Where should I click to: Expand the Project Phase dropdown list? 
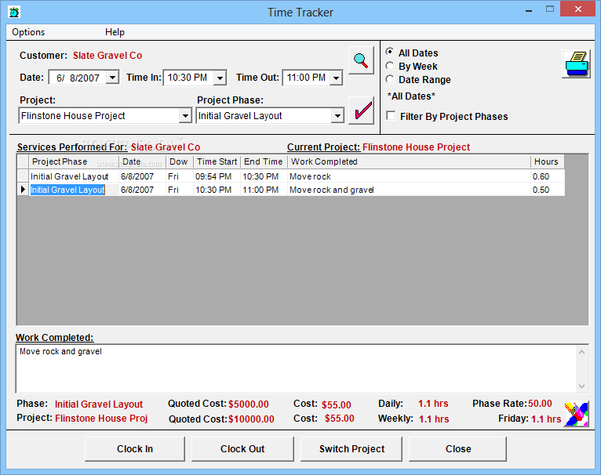coord(337,116)
